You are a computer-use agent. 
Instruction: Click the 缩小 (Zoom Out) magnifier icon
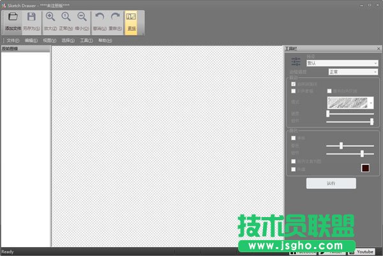pos(82,18)
